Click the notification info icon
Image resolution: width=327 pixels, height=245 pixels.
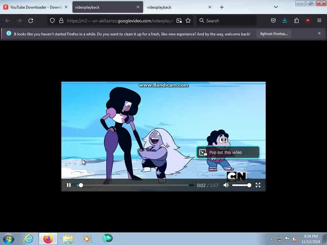pyautogui.click(x=9, y=33)
